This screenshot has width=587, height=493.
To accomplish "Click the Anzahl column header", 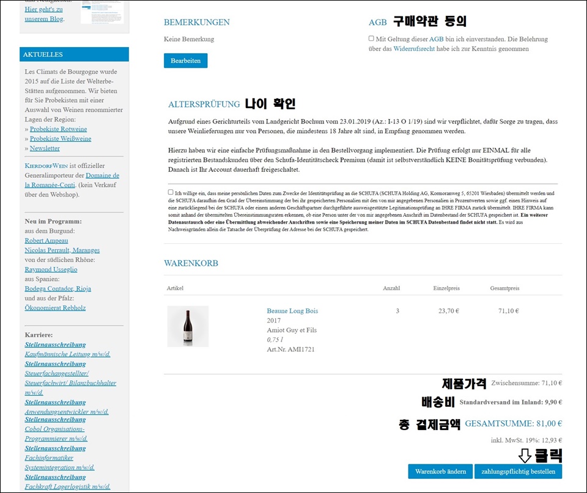I will [391, 288].
